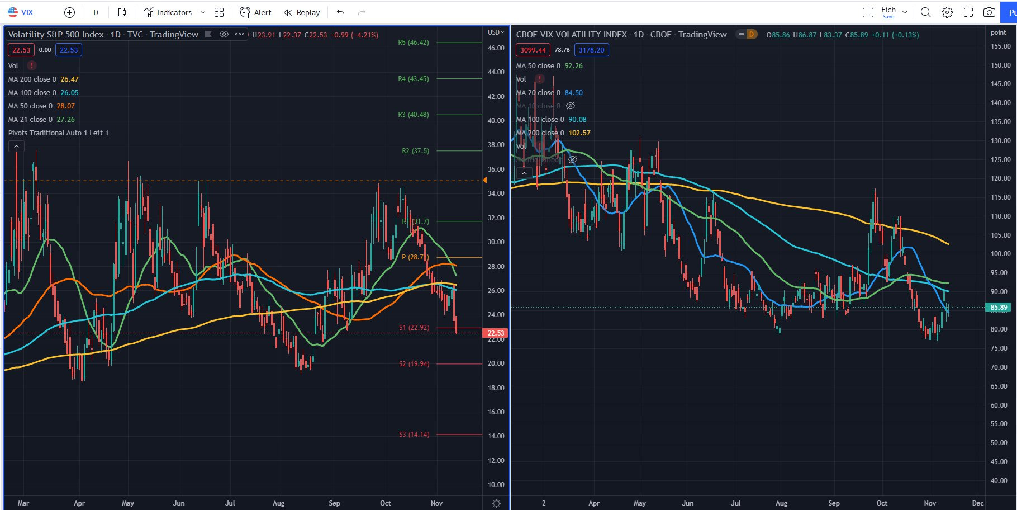This screenshot has width=1017, height=510.
Task: Open USD currency dropdown on left price scale
Action: [496, 32]
